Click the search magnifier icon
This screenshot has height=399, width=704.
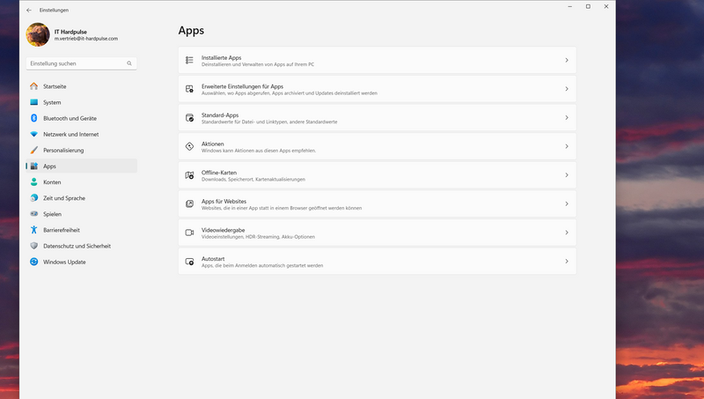click(129, 63)
